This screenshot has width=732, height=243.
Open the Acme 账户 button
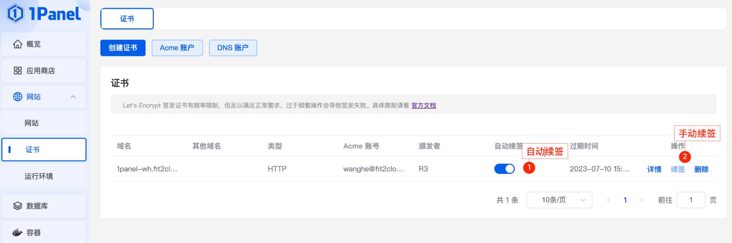coord(177,48)
